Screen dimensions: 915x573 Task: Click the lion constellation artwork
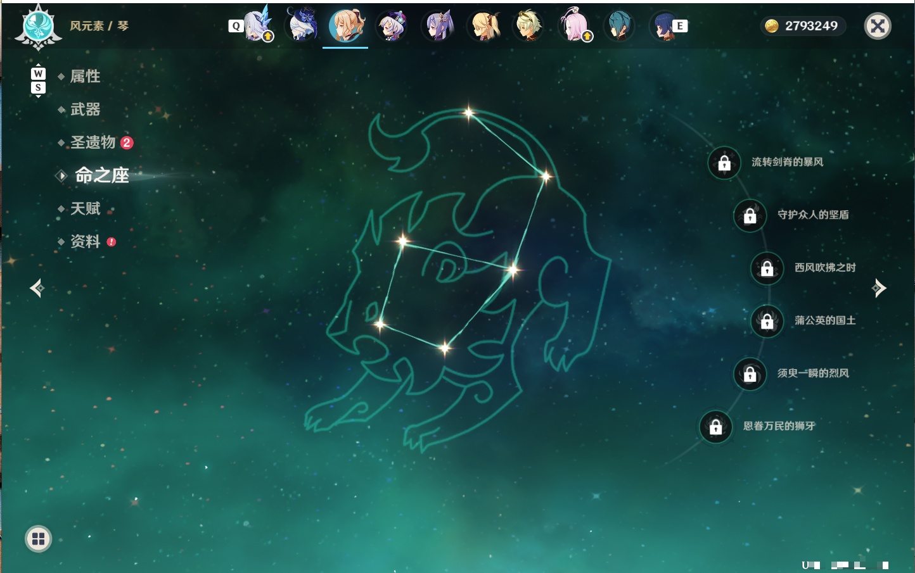[457, 279]
